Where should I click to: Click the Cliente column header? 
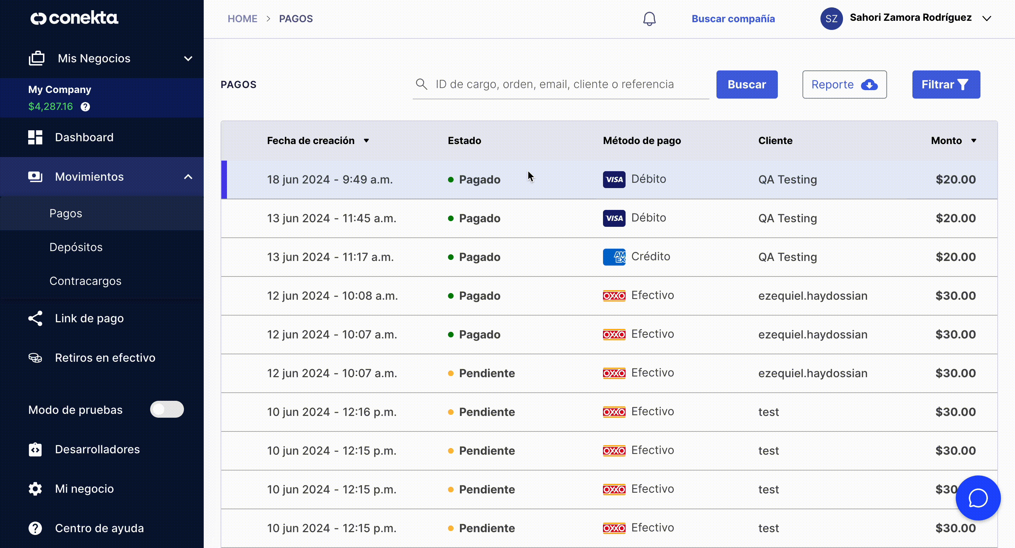pyautogui.click(x=775, y=141)
